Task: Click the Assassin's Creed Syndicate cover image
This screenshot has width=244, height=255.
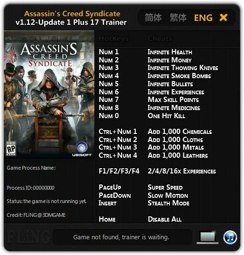Action: coord(49,95)
